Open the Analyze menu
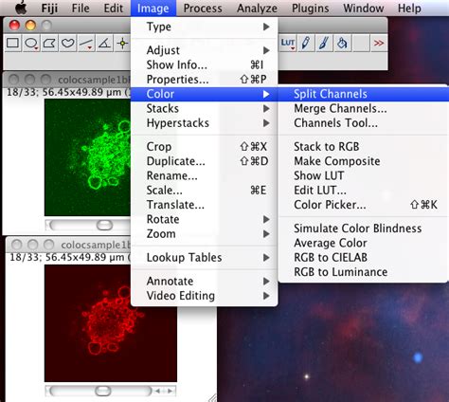Screen dimensions: 449x402 (x=257, y=9)
